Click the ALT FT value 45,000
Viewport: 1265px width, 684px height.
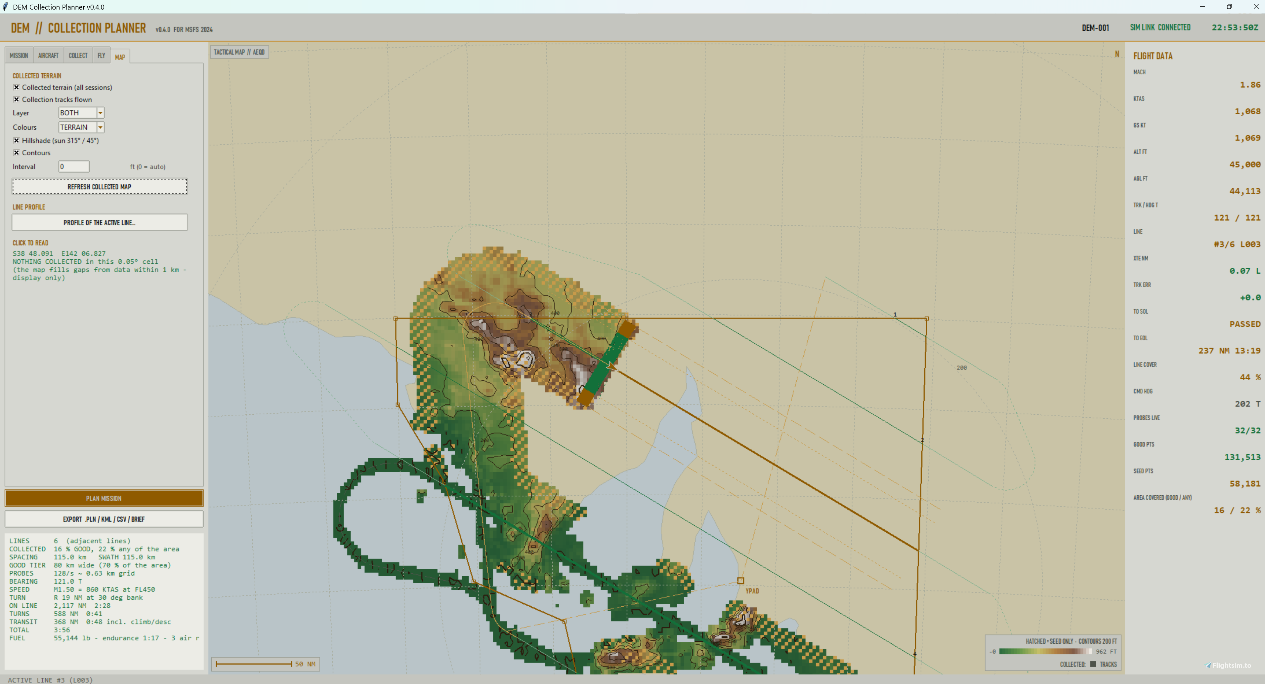tap(1245, 164)
